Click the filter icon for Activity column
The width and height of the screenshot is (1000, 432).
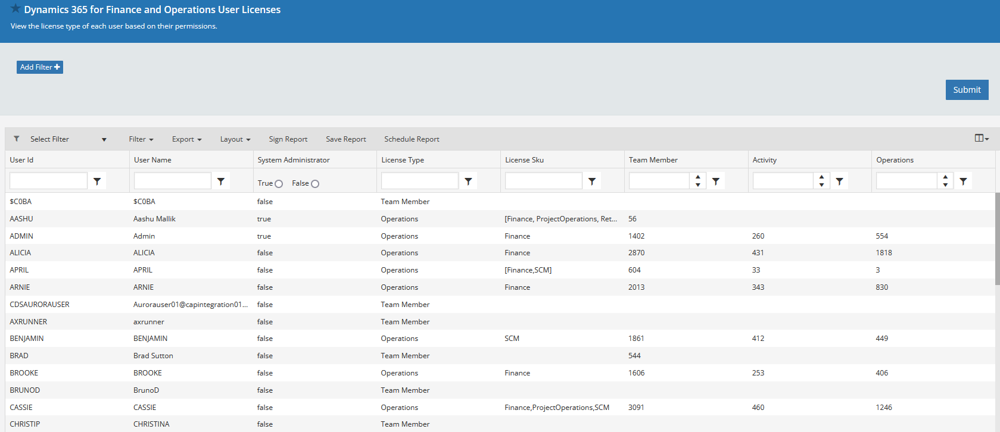point(840,181)
